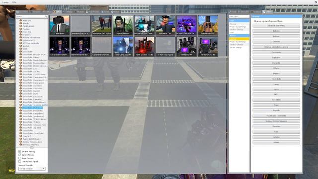The width and height of the screenshot is (318, 179).
Task: Clean up Ragdolls
Action: [276, 110]
